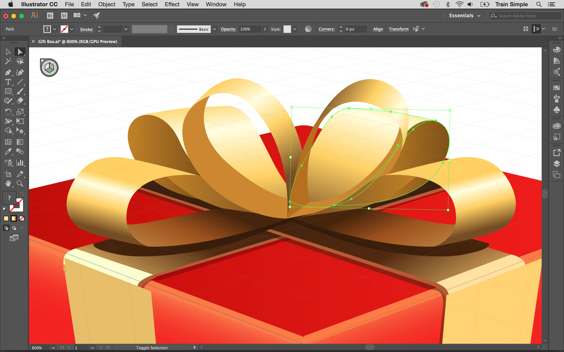Open the Stroke weight dropdown
This screenshot has width=564, height=352.
pos(125,29)
